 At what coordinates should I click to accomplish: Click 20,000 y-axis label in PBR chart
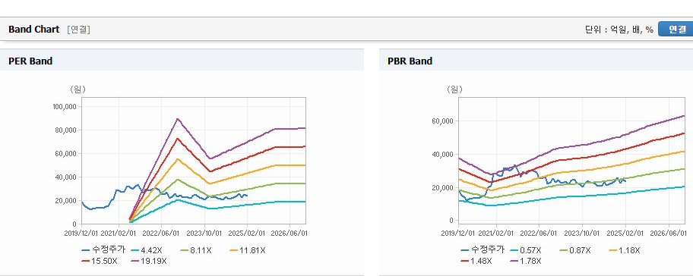[x=443, y=188]
